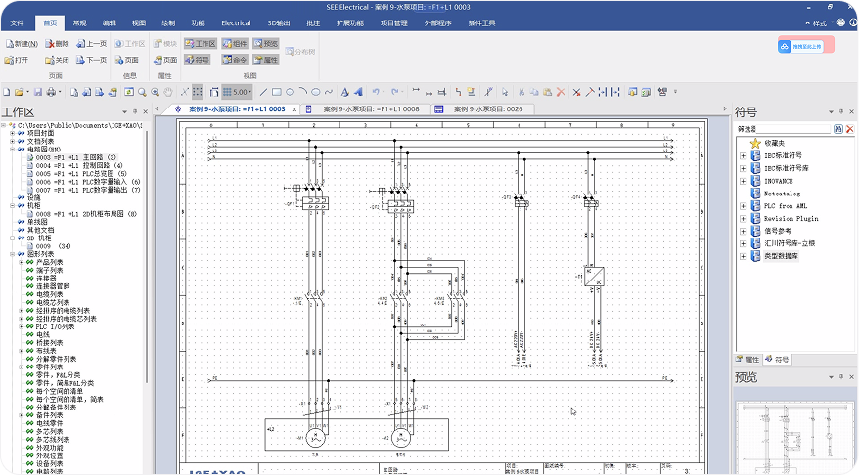Screen dimensions: 859x475
Task: Click the New document icon in quick toolbar
Action: pos(7,92)
